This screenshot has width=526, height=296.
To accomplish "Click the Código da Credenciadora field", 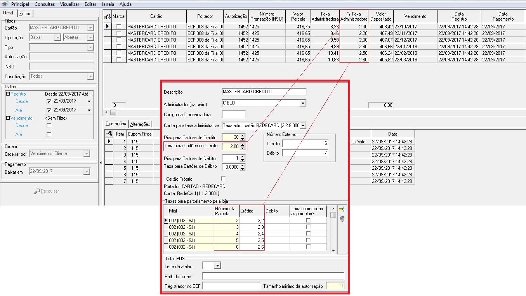I will click(234, 114).
